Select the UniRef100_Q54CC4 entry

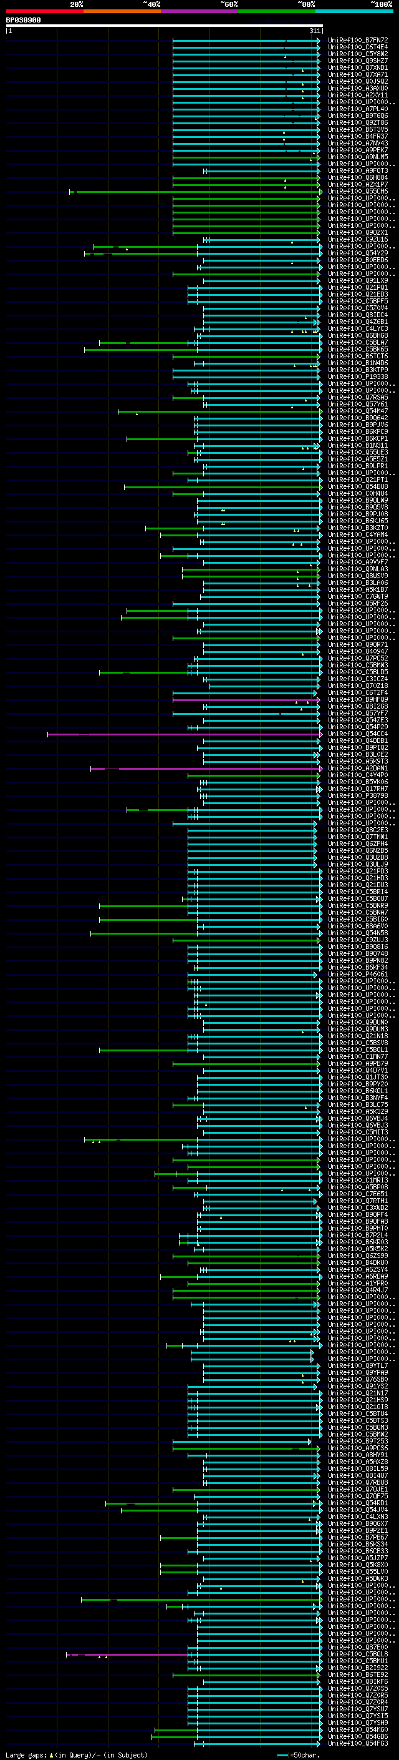(x=358, y=734)
